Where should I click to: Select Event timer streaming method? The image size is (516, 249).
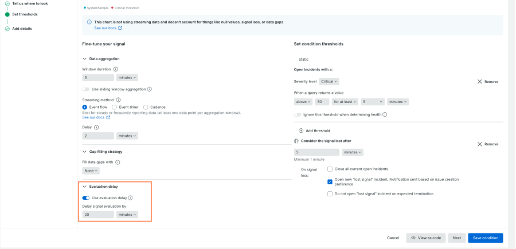(x=114, y=107)
